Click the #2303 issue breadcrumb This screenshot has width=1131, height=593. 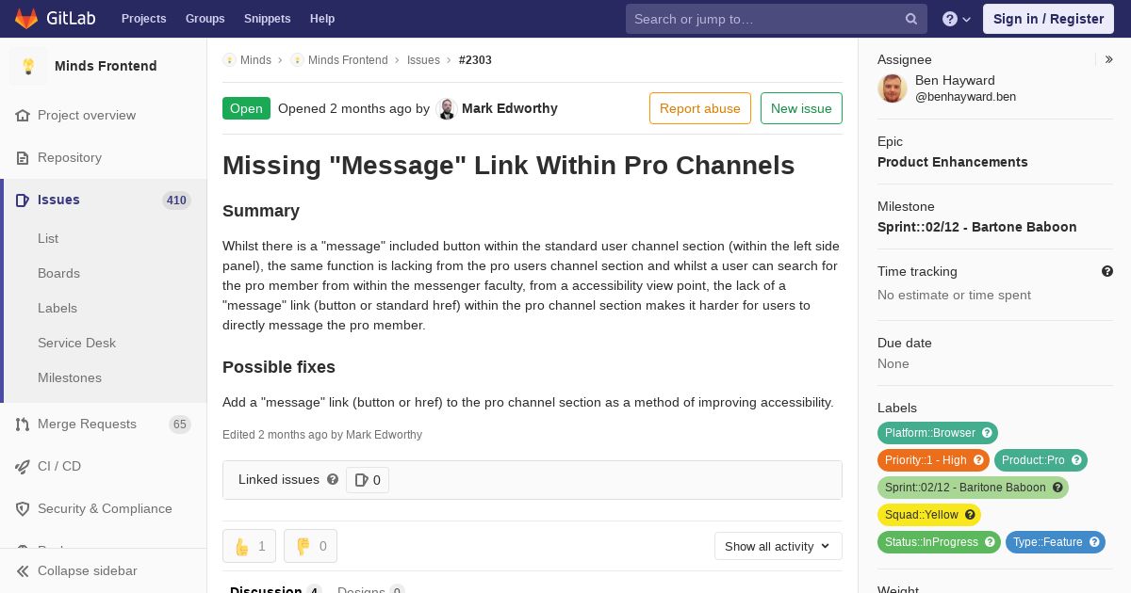click(475, 59)
